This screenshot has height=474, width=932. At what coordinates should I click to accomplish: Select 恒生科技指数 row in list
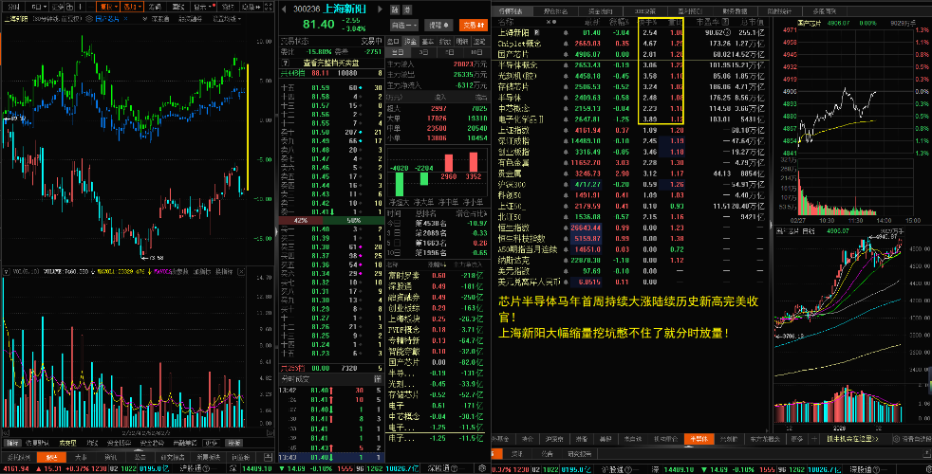[630, 238]
